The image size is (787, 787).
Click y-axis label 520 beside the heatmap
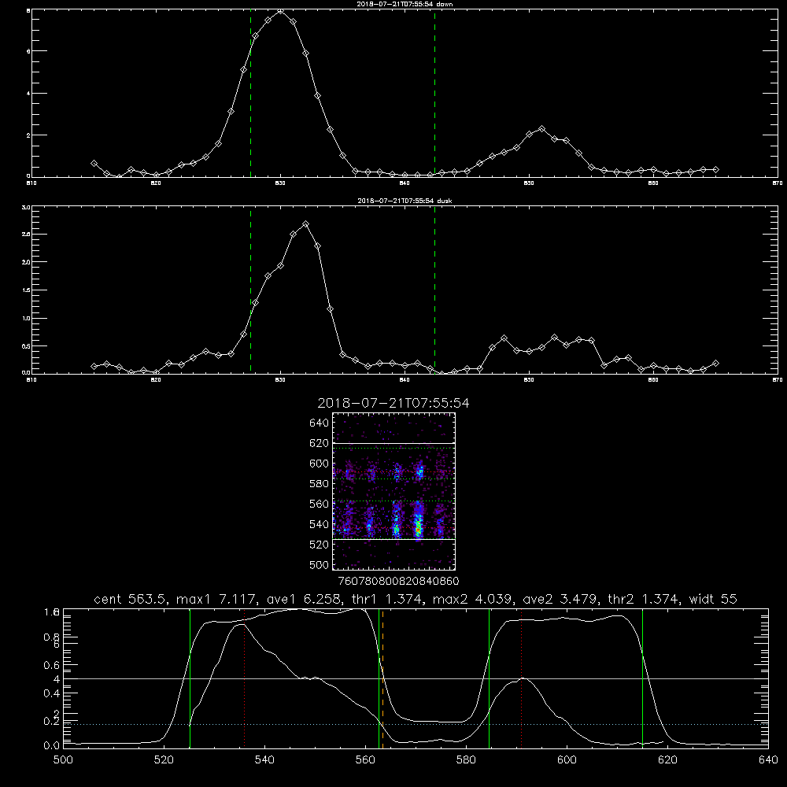coord(320,545)
